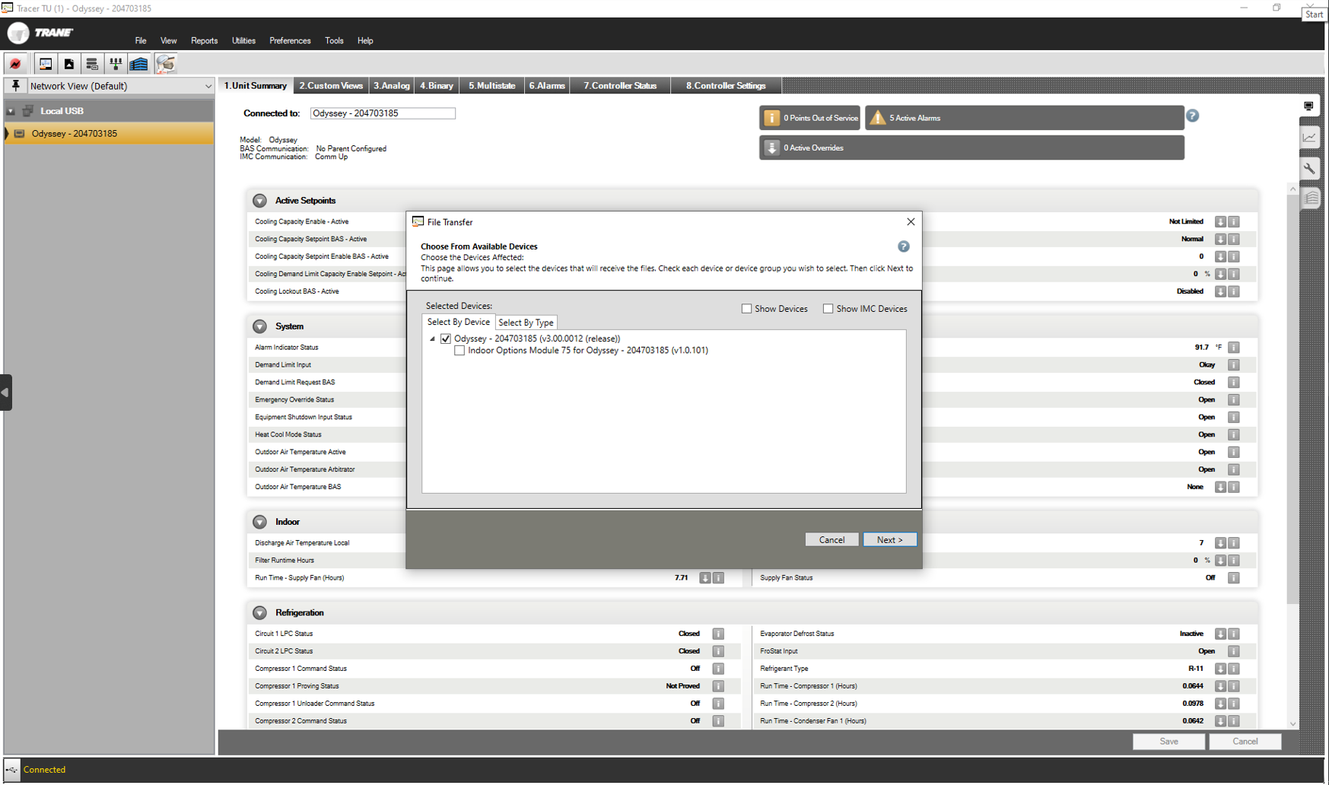This screenshot has width=1329, height=785.
Task: Click the scroll down arrow of summary panel
Action: pos(1292,724)
